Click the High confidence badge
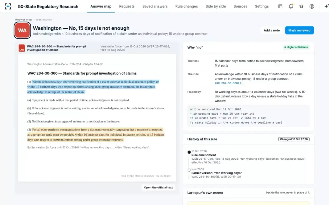Image resolution: width=329 pixels, height=205 pixels. click(x=296, y=47)
